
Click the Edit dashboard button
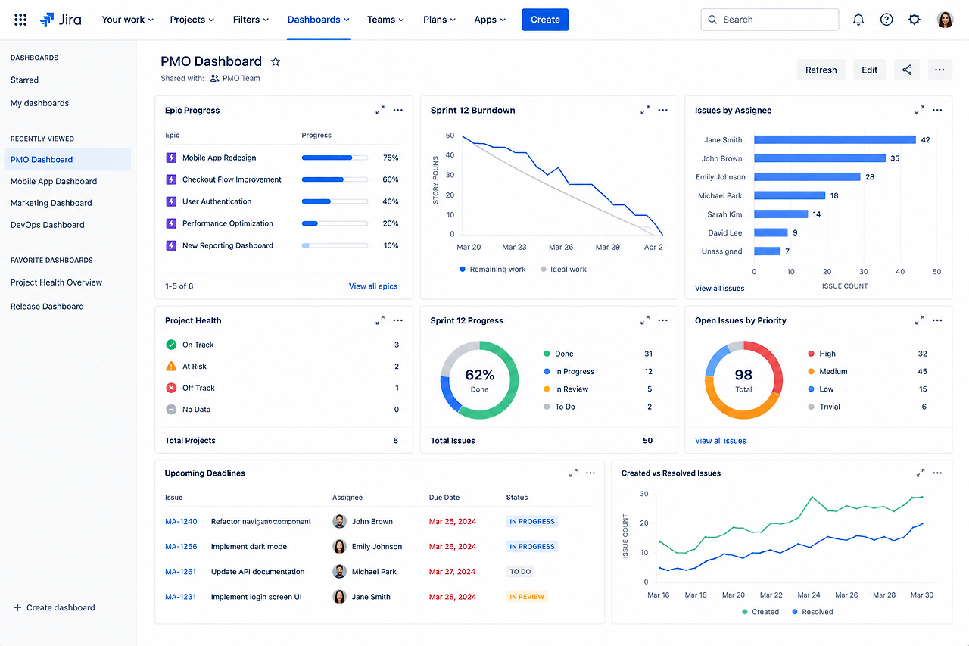pyautogui.click(x=870, y=70)
